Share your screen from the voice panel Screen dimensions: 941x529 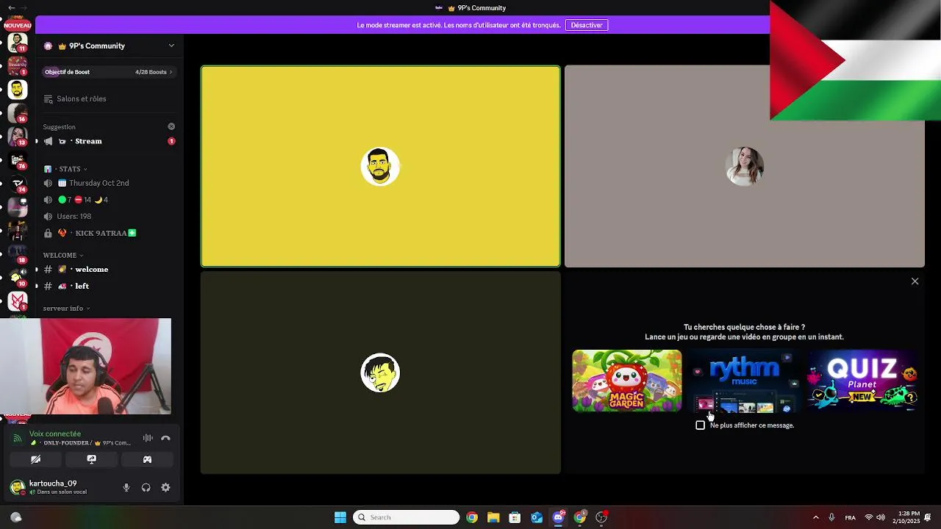(x=91, y=459)
